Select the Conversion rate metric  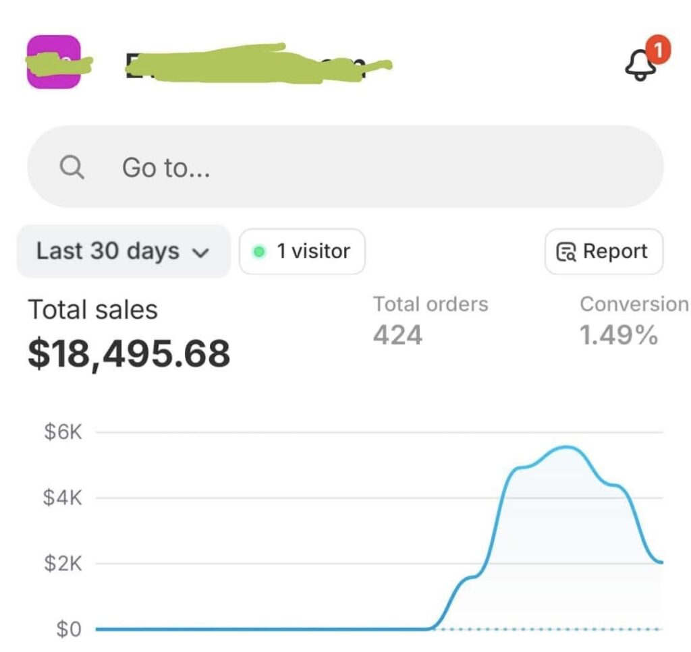[x=634, y=304]
